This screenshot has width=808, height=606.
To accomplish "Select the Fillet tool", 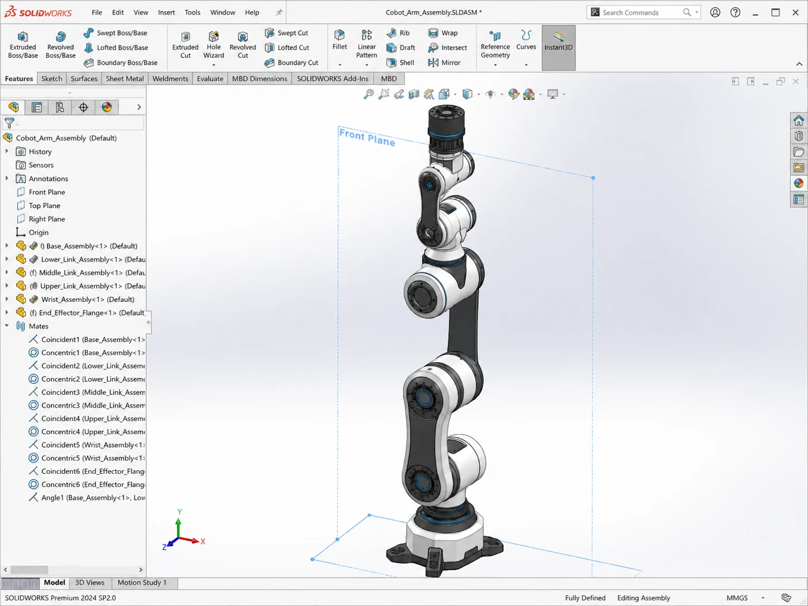I will 339,40.
